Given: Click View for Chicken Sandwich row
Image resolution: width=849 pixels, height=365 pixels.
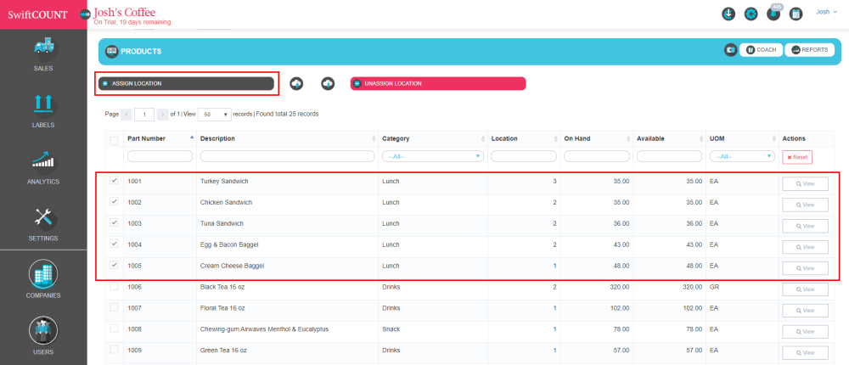Looking at the screenshot, I should 805,205.
